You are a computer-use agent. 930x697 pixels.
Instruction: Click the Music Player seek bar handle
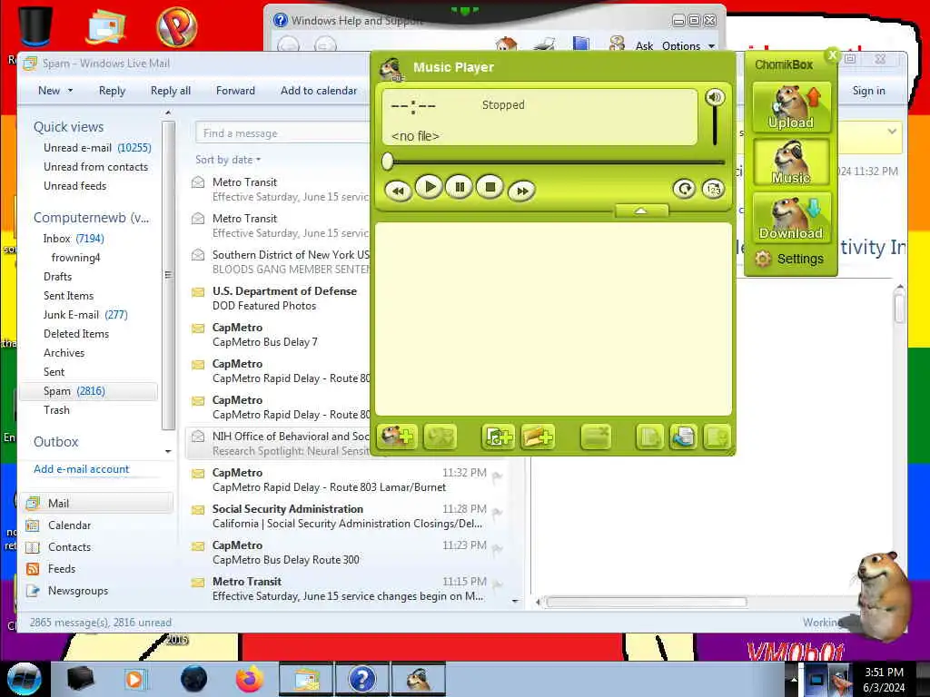click(x=387, y=162)
